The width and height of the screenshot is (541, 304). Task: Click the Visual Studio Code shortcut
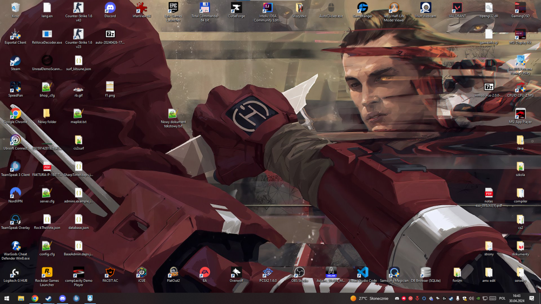[x=362, y=275]
